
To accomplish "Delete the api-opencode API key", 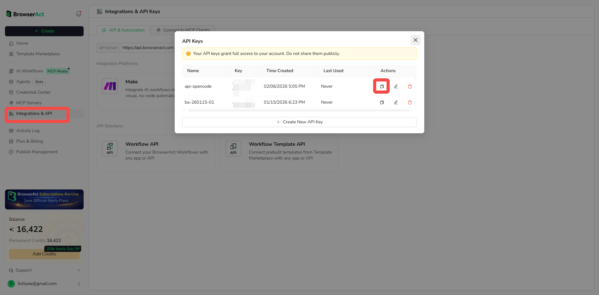I will tap(410, 86).
